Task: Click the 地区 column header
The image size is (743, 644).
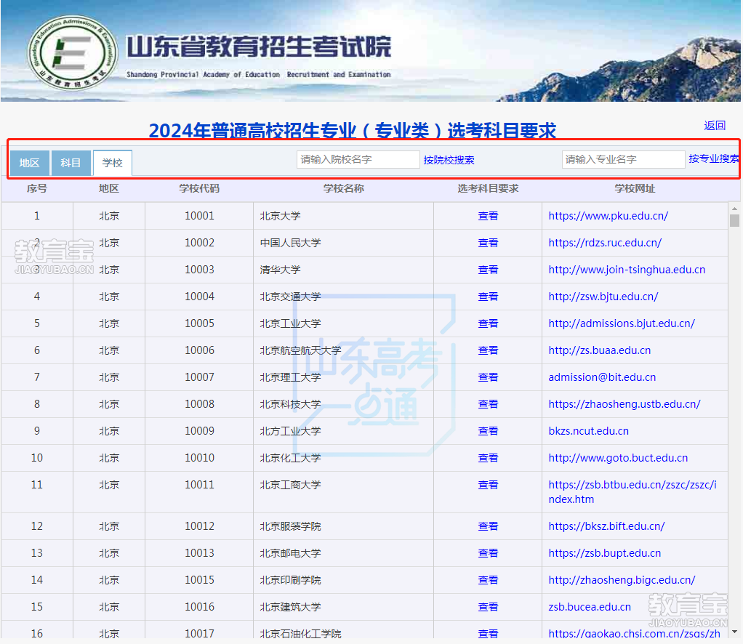Action: (x=109, y=188)
